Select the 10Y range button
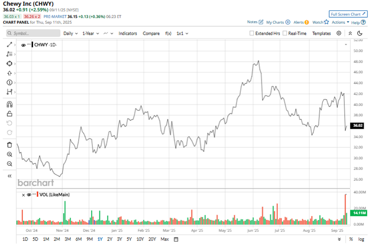Screen dimensions: 370x244 click(x=140, y=239)
